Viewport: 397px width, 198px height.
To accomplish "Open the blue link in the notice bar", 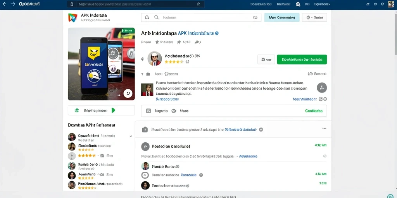I will 240,130.
